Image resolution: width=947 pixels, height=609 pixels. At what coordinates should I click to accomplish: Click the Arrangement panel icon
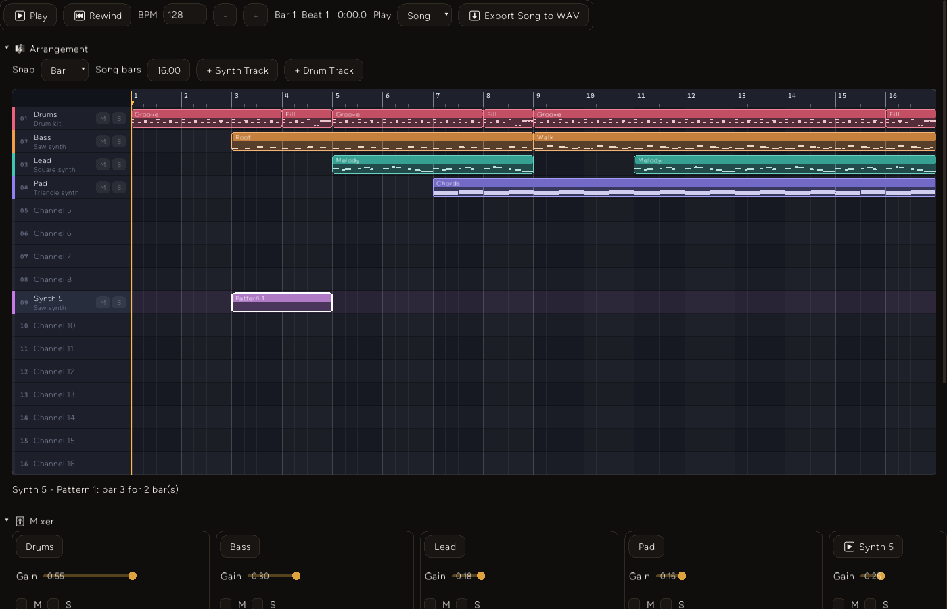coord(20,49)
